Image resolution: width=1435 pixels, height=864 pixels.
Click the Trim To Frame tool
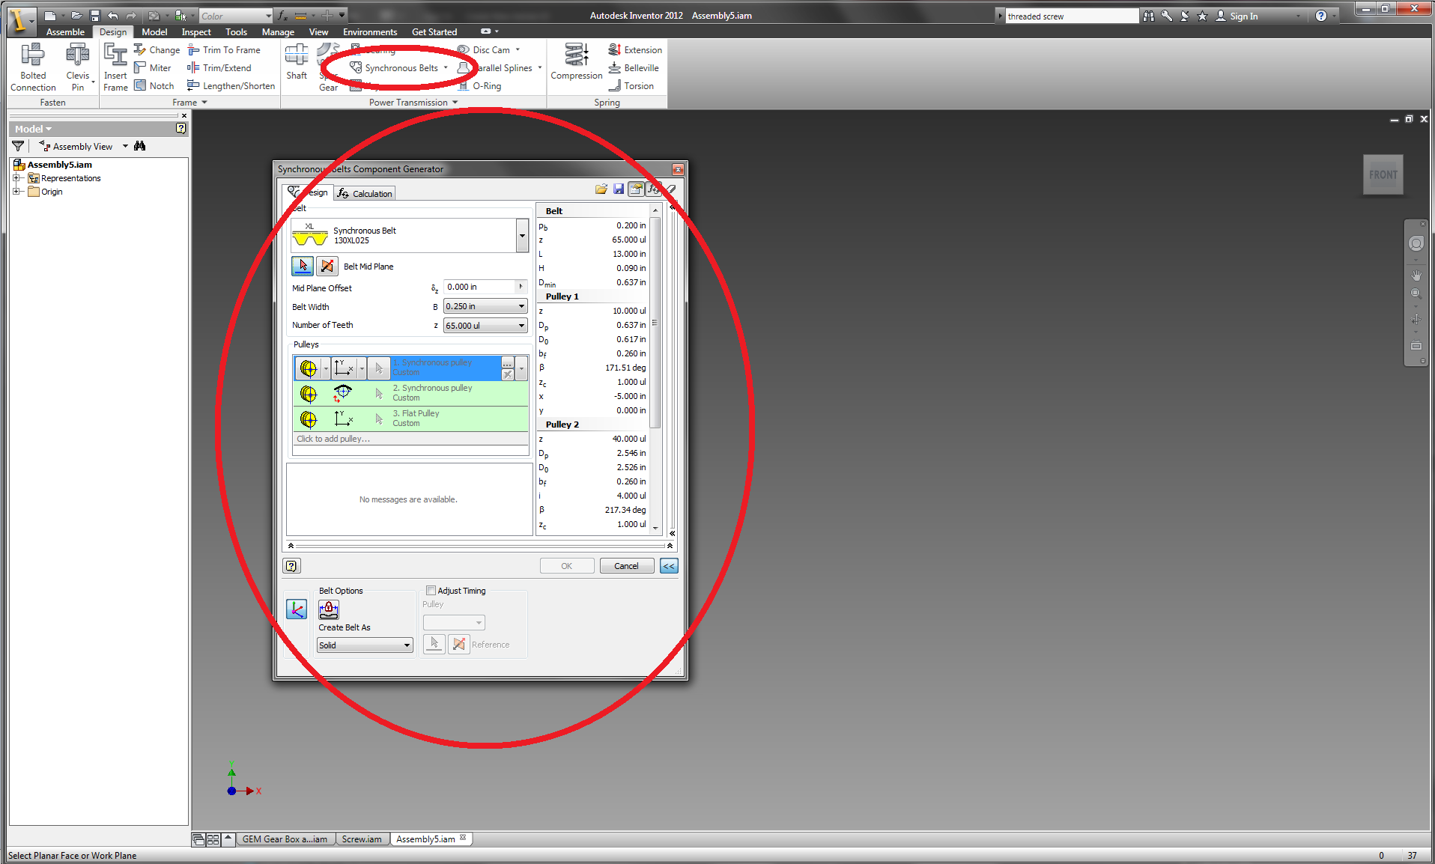coord(224,50)
